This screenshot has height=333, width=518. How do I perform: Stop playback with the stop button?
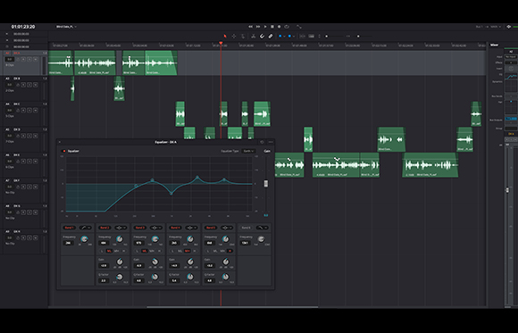click(x=272, y=27)
